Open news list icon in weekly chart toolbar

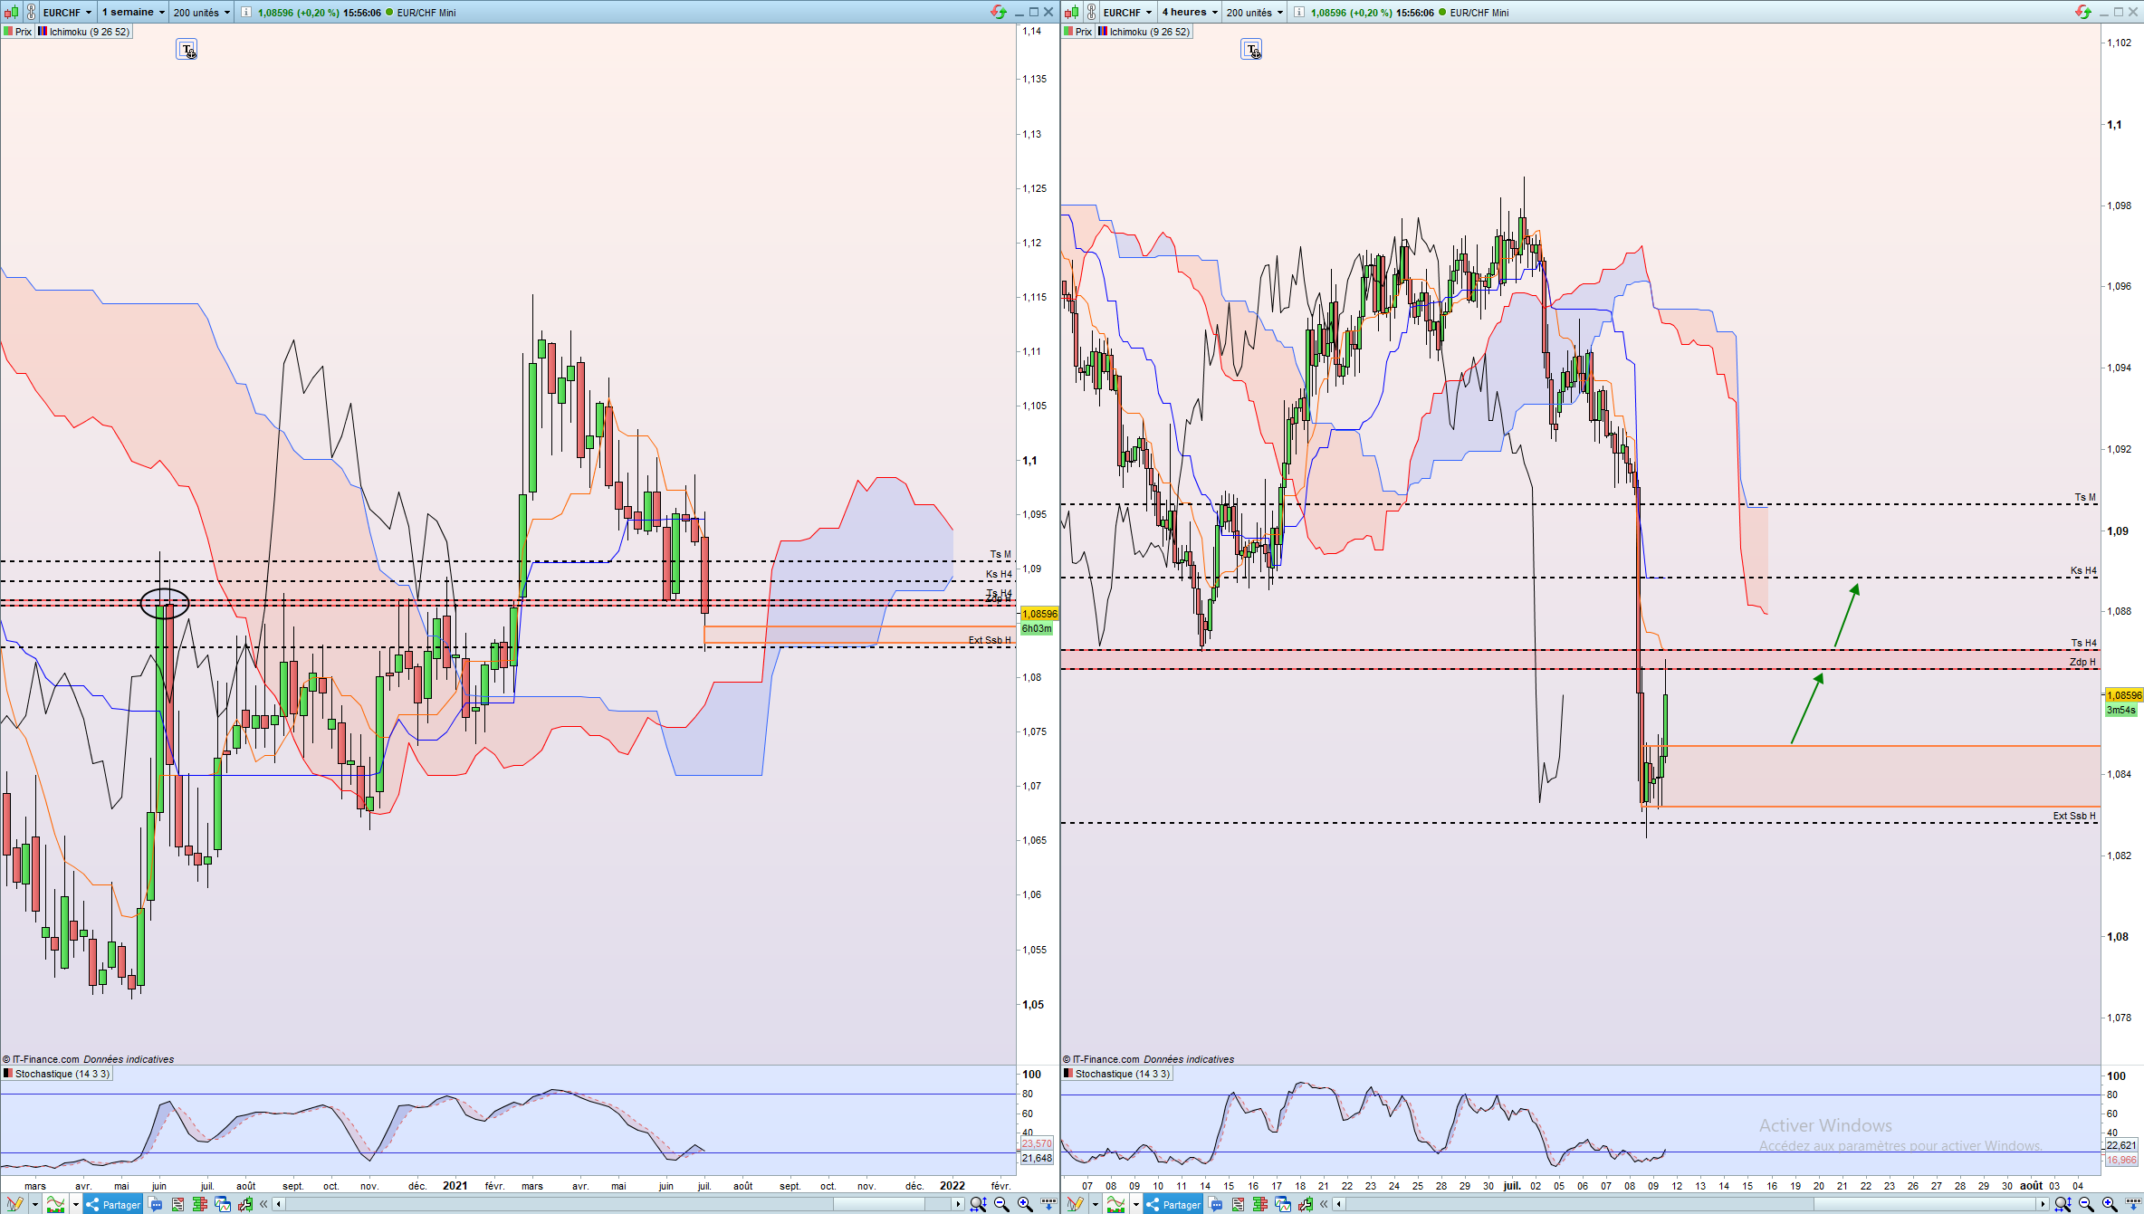(177, 1204)
